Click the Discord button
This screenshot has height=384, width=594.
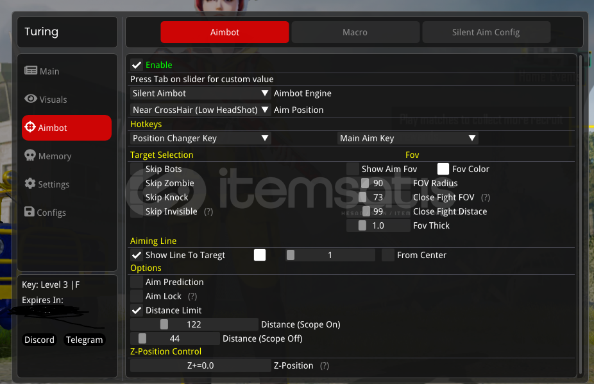coord(40,340)
